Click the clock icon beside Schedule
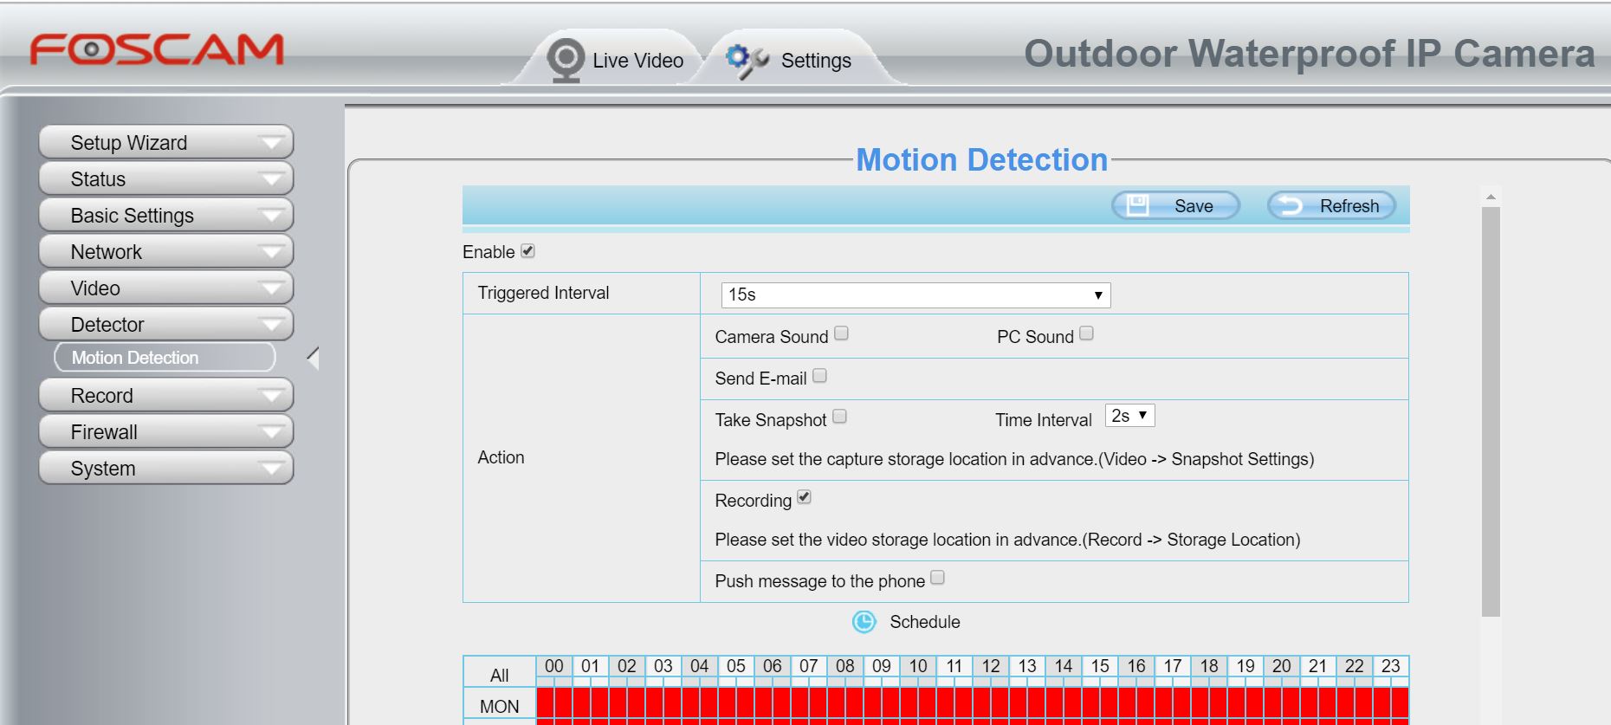Image resolution: width=1611 pixels, height=725 pixels. click(x=864, y=622)
